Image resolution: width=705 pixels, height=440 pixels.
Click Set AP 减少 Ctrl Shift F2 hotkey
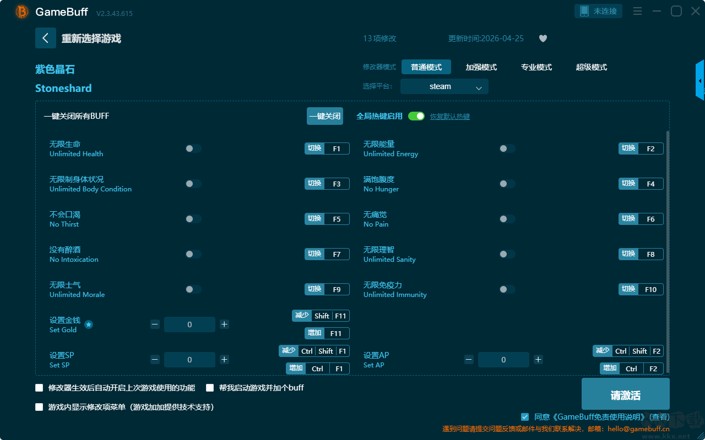[x=628, y=351]
